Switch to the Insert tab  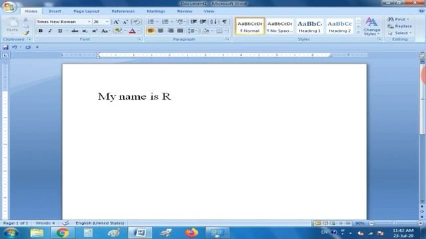point(55,11)
